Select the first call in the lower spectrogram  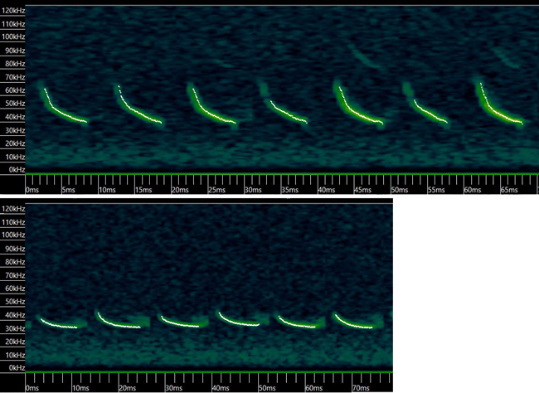click(x=56, y=323)
